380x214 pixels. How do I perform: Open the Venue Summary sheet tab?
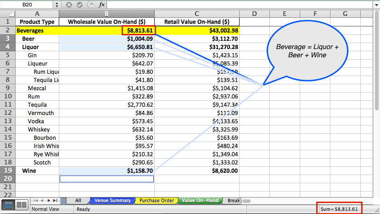(x=112, y=200)
